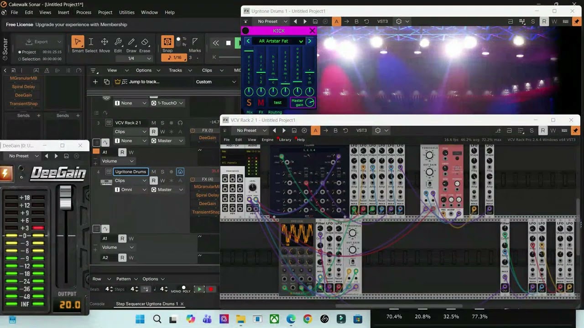Open Clips dropdown on VCV Rack track
This screenshot has width=584, height=328.
point(130,132)
